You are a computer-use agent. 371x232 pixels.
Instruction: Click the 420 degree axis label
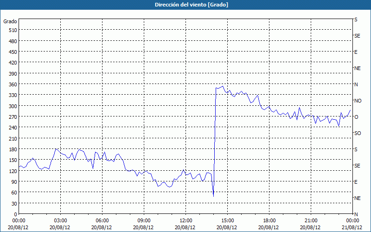(x=13, y=63)
